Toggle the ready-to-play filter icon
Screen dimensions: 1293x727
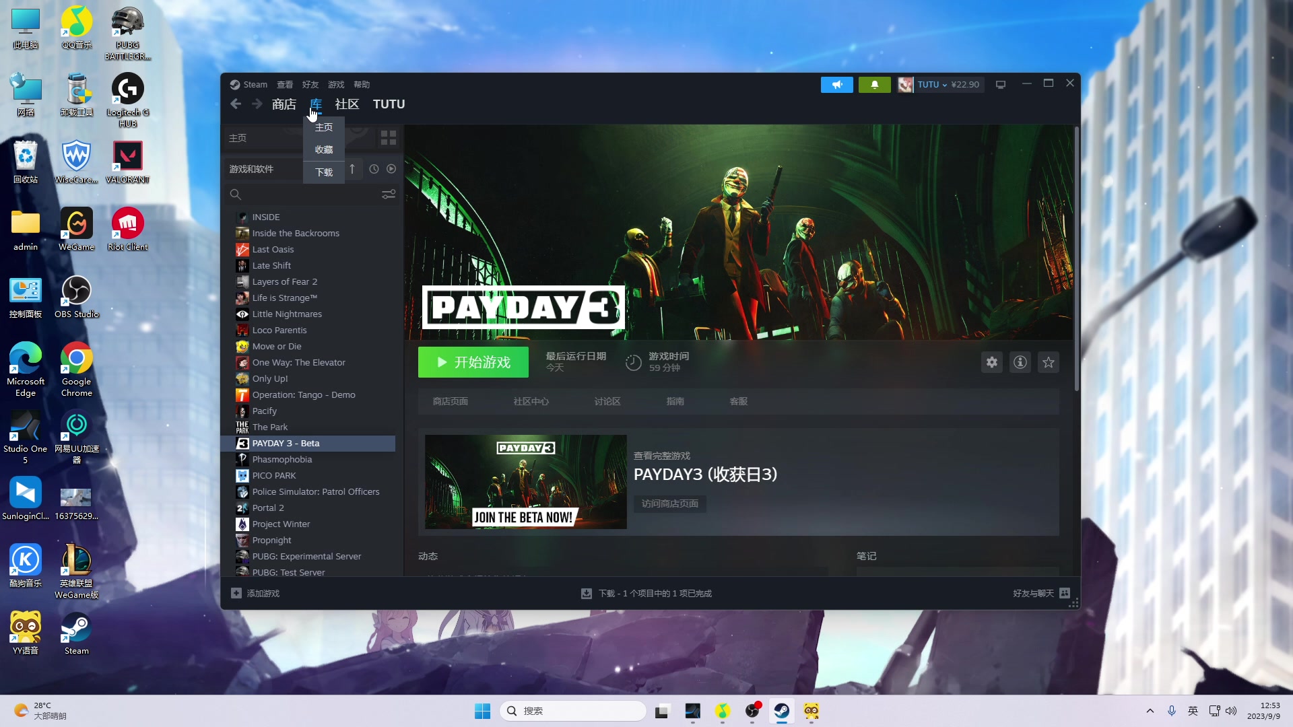391,169
